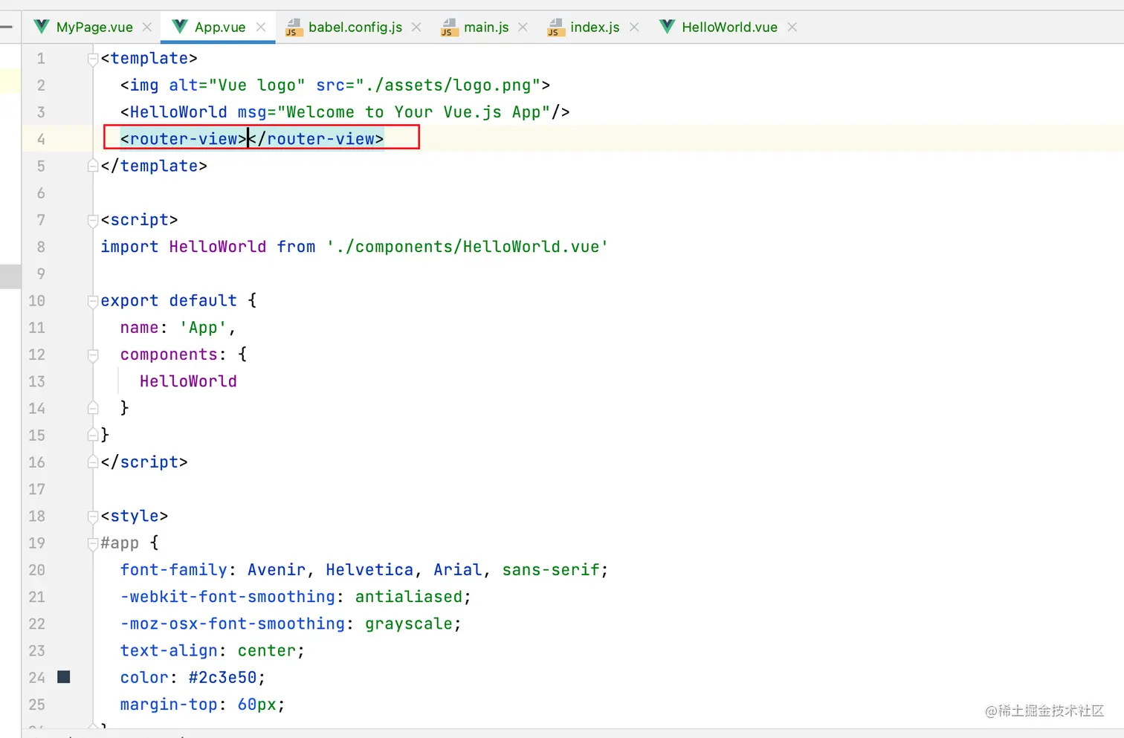Image resolution: width=1124 pixels, height=738 pixels.
Task: Click fold end marker at line 15
Action: [93, 435]
